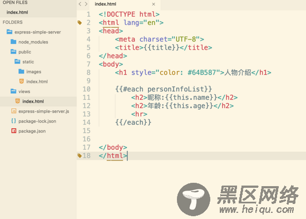Collapse the public folder

pyautogui.click(x=25, y=52)
